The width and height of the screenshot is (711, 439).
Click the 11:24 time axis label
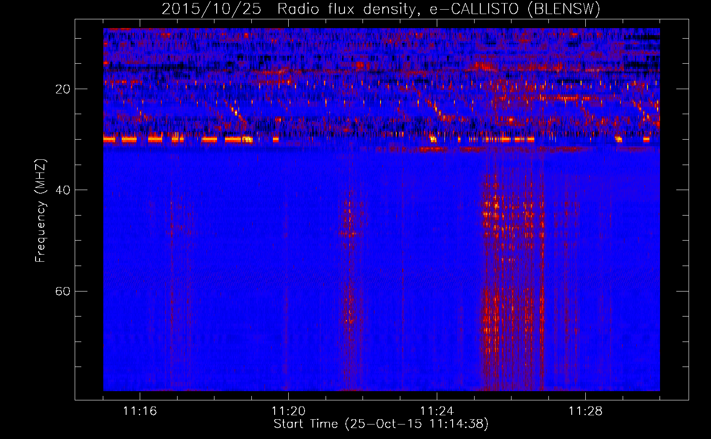tap(437, 411)
